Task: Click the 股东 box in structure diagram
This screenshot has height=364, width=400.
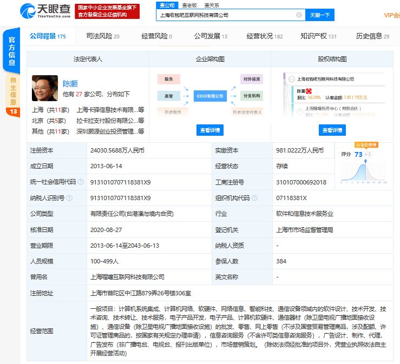Action: point(169,79)
